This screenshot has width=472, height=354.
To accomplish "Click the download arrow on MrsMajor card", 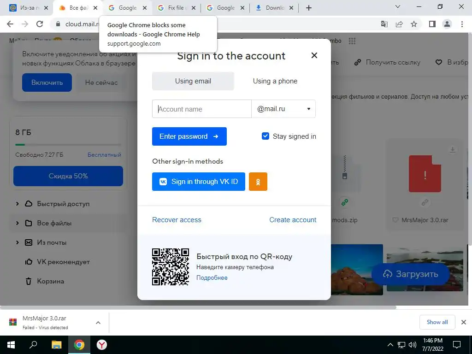I will pos(452,149).
